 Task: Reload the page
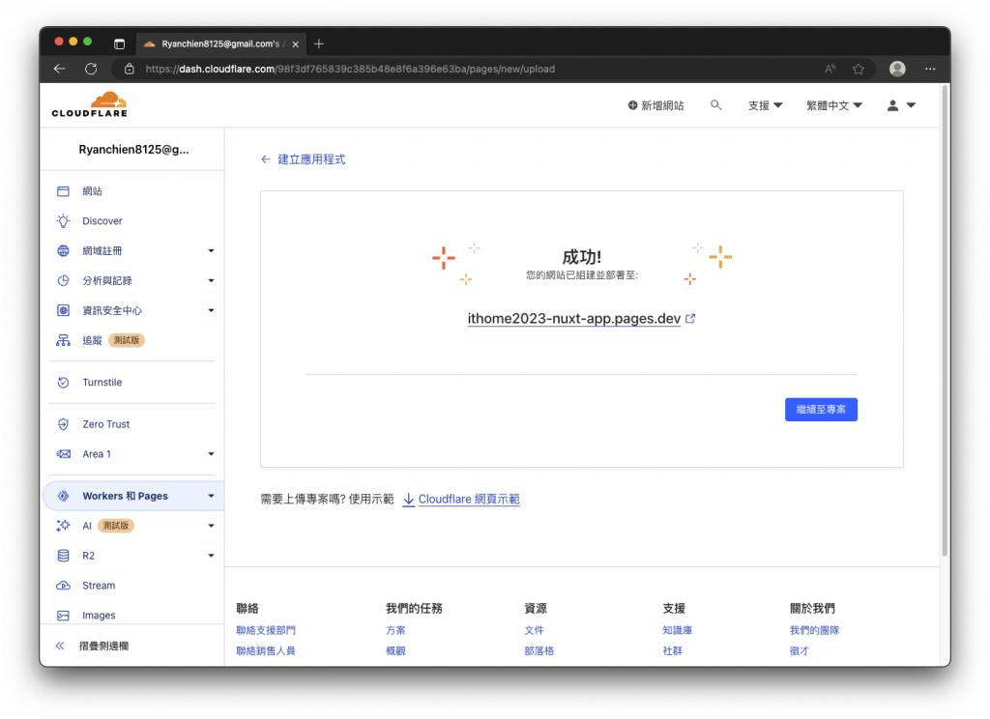tap(91, 69)
